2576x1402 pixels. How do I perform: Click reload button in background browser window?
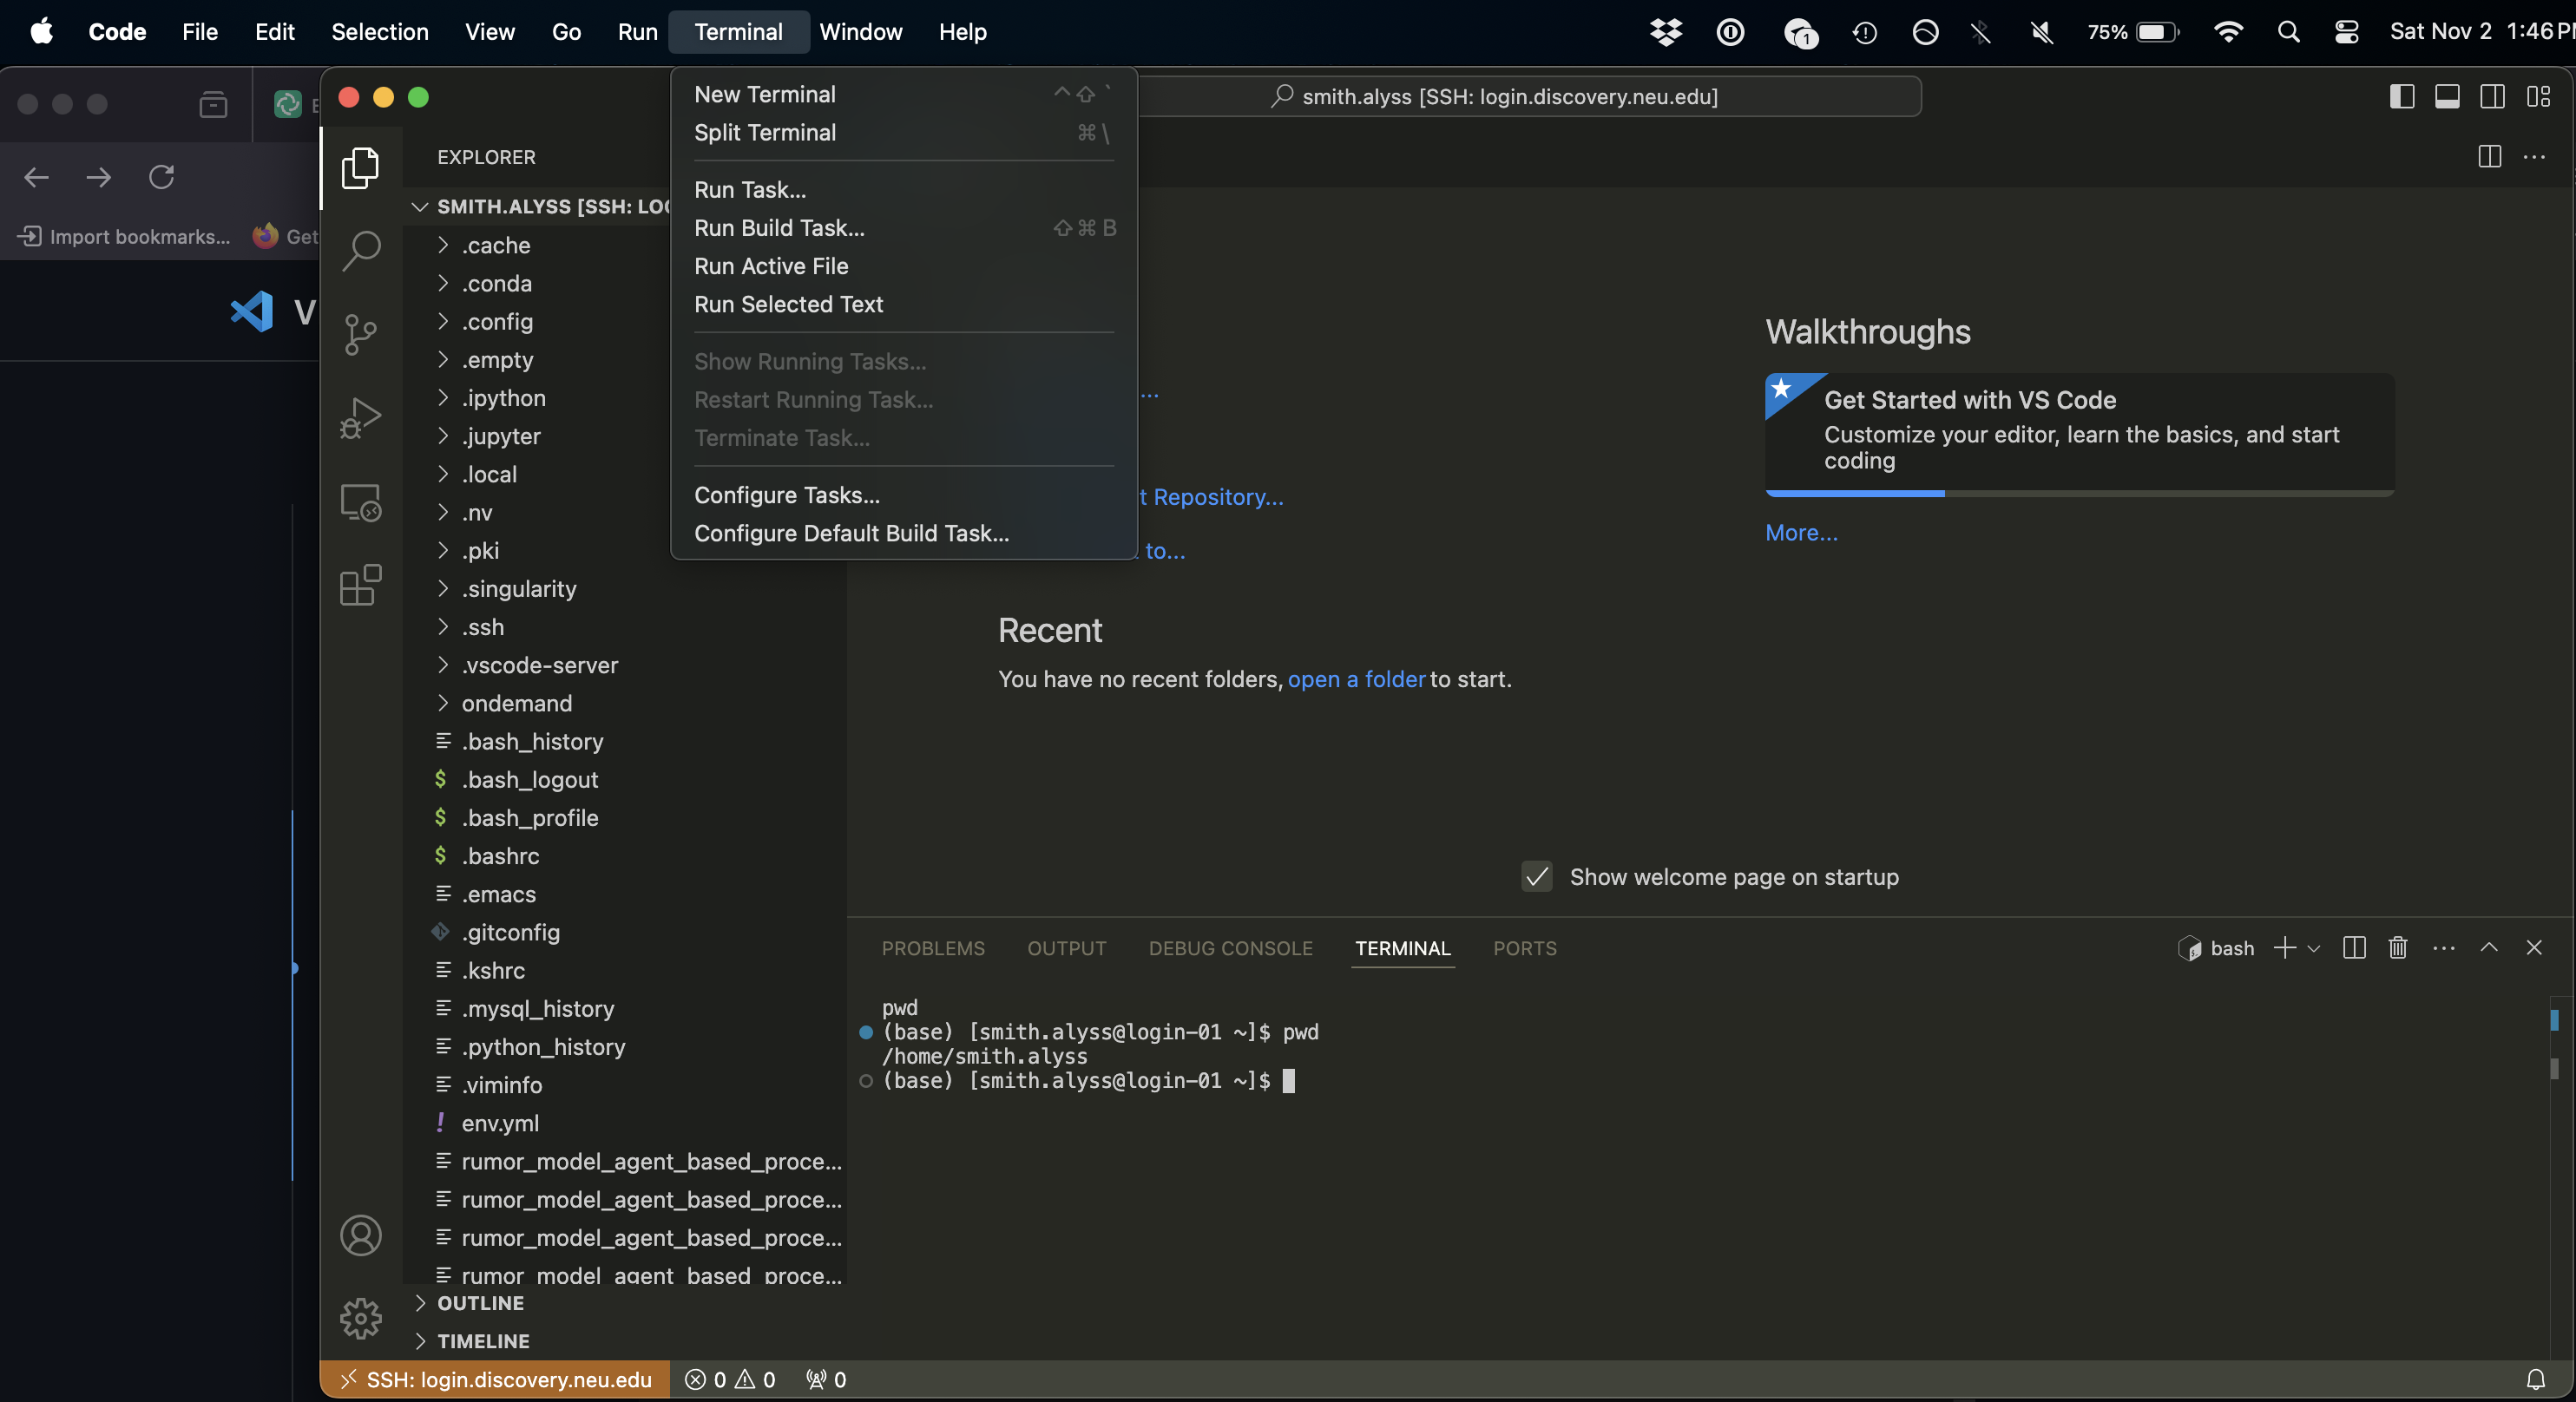[161, 177]
